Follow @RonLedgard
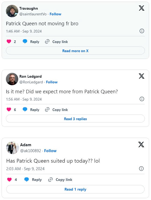 coord(52,82)
